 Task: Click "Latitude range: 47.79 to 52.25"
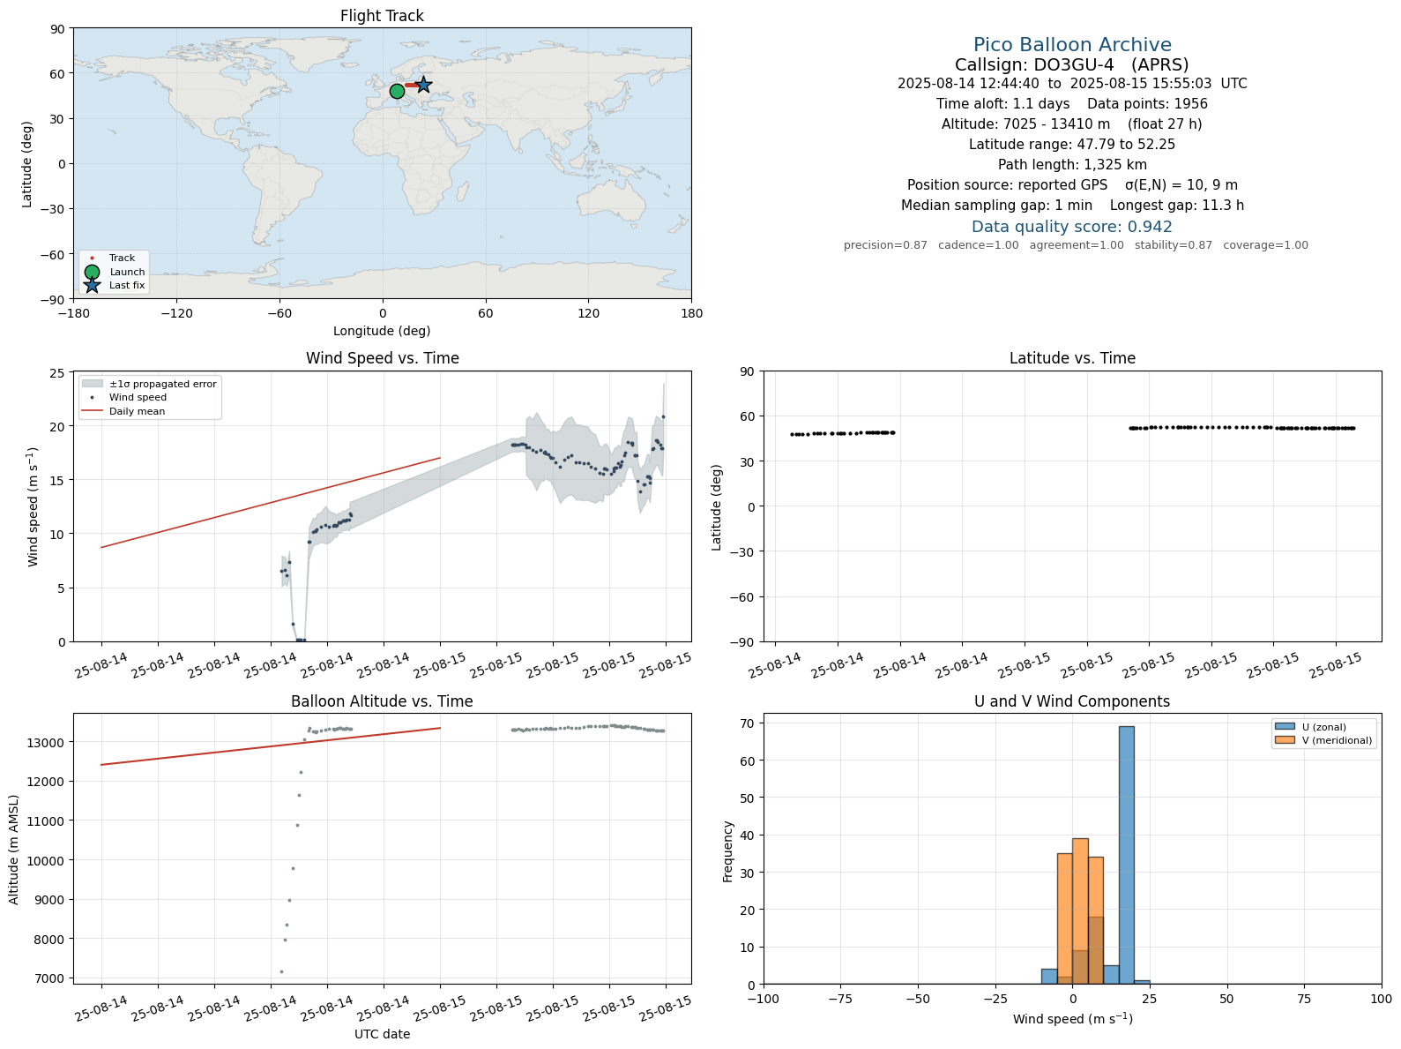pyautogui.click(x=1072, y=145)
